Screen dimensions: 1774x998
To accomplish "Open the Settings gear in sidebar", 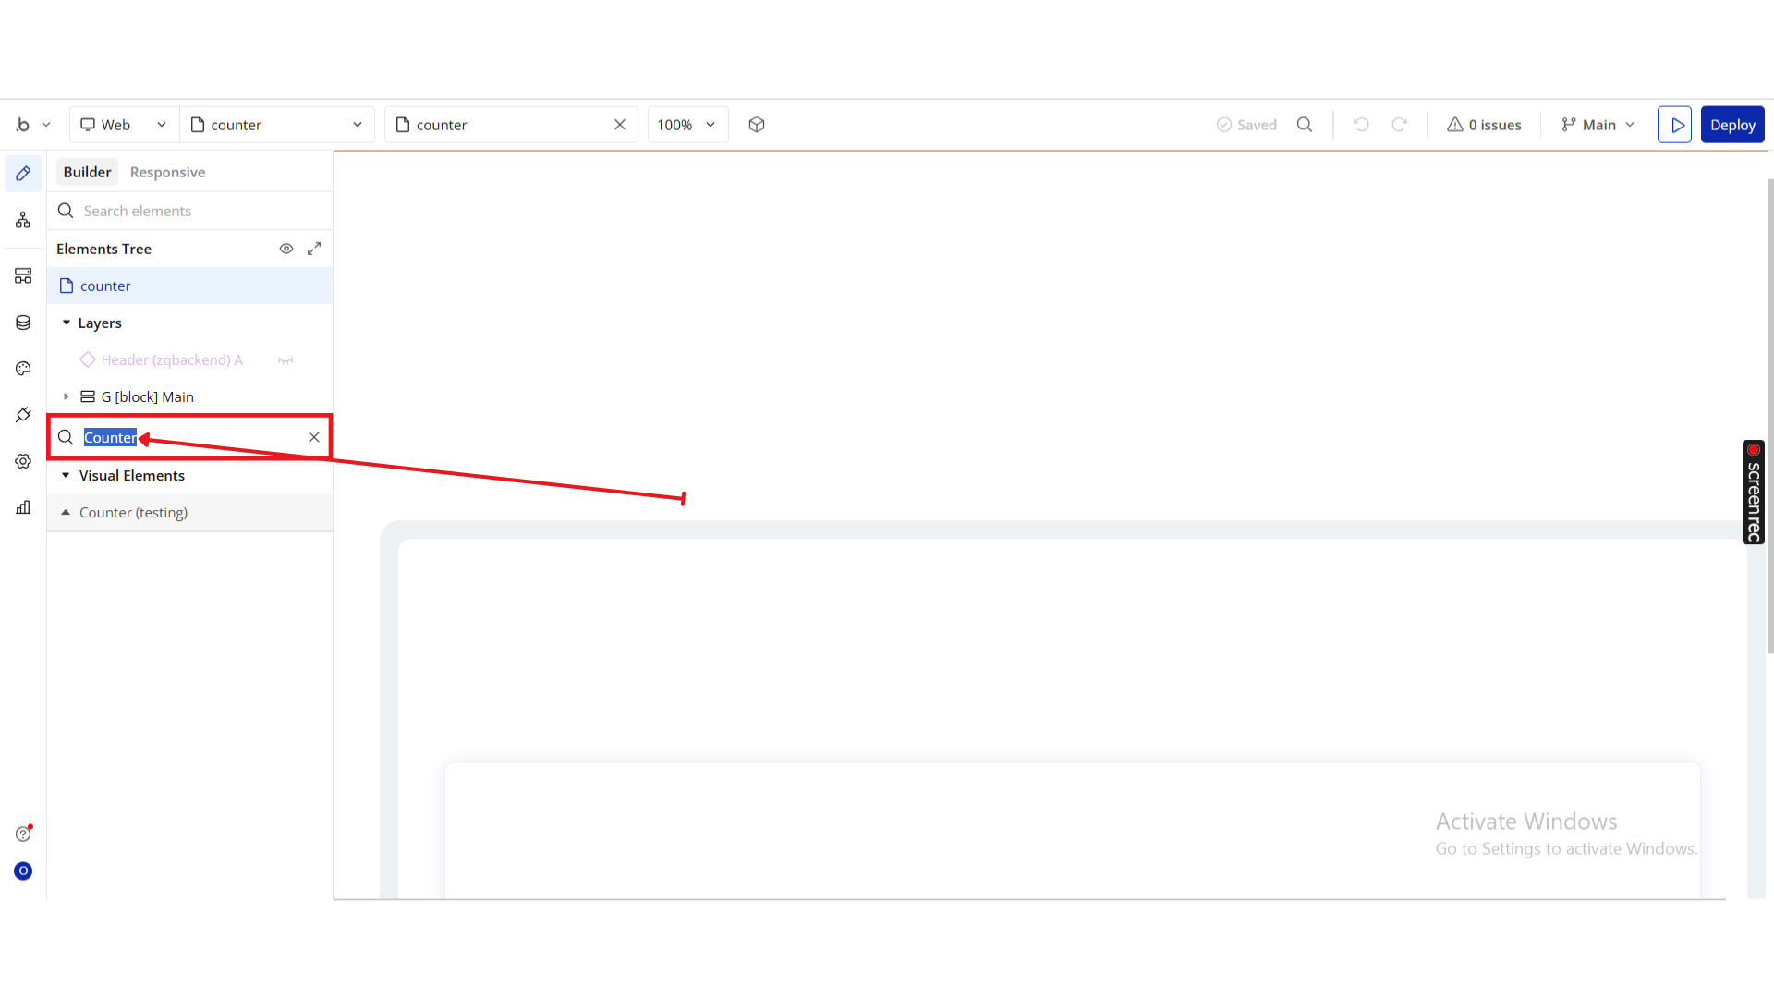I will [x=23, y=461].
